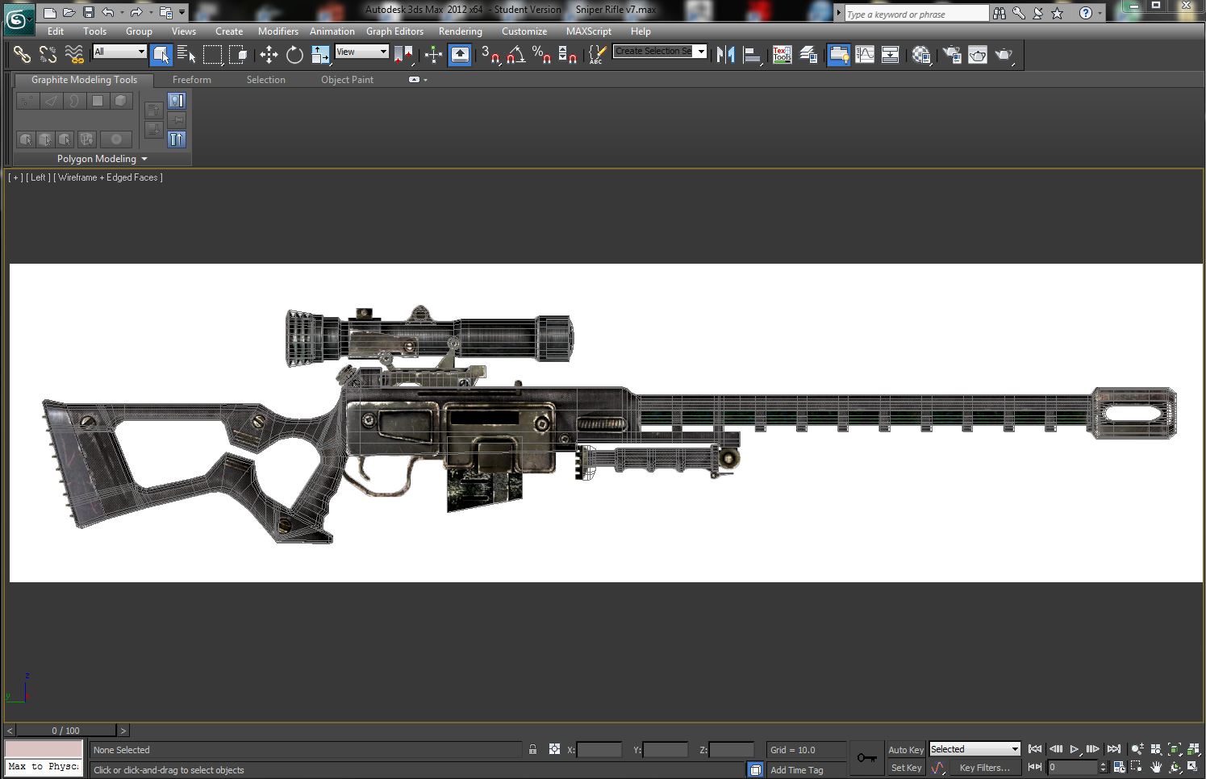This screenshot has width=1206, height=779.
Task: Choose the Select Object tool
Action: pyautogui.click(x=161, y=54)
